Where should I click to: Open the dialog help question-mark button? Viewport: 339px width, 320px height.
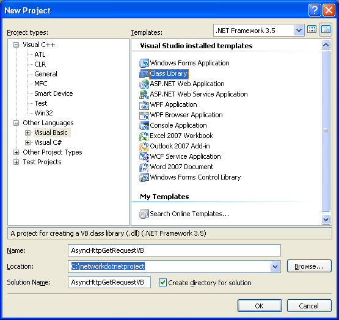coord(315,10)
